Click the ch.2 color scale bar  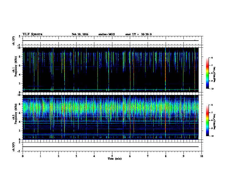(207, 120)
